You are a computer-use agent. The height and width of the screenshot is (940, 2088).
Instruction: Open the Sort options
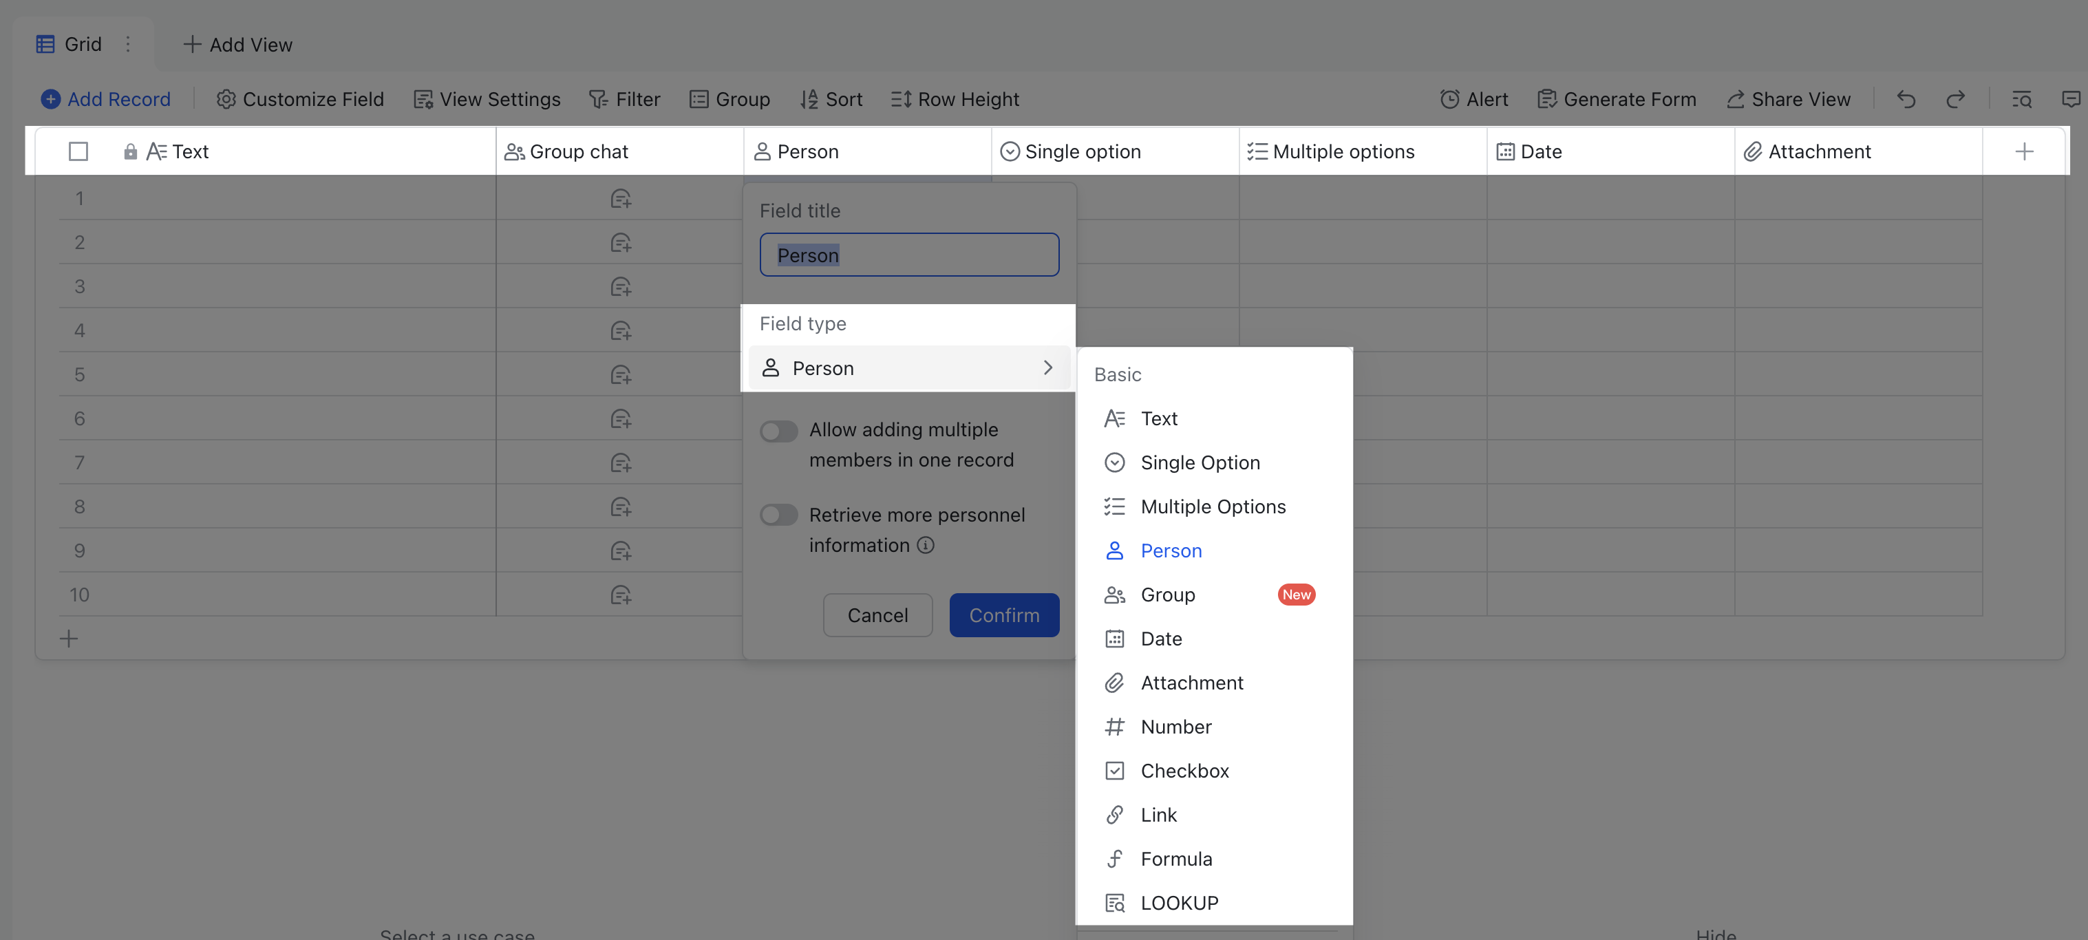click(831, 99)
